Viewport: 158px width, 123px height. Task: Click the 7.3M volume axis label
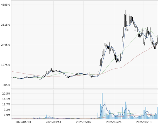[x=7, y=110]
